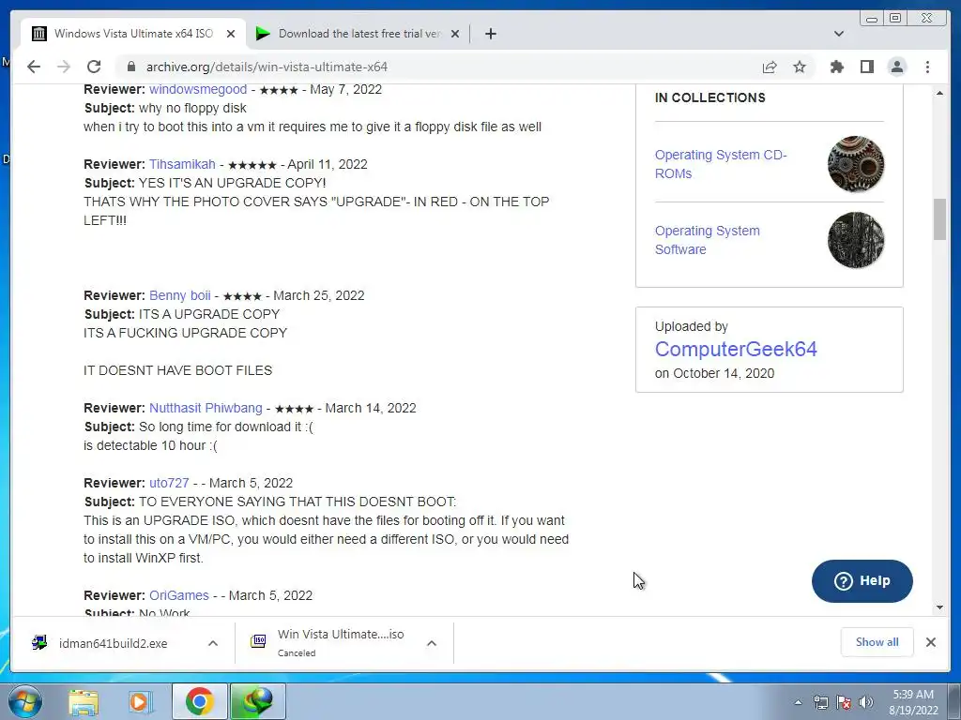Open Internet Download Manager taskbar icon
Image resolution: width=961 pixels, height=720 pixels.
[x=257, y=701]
